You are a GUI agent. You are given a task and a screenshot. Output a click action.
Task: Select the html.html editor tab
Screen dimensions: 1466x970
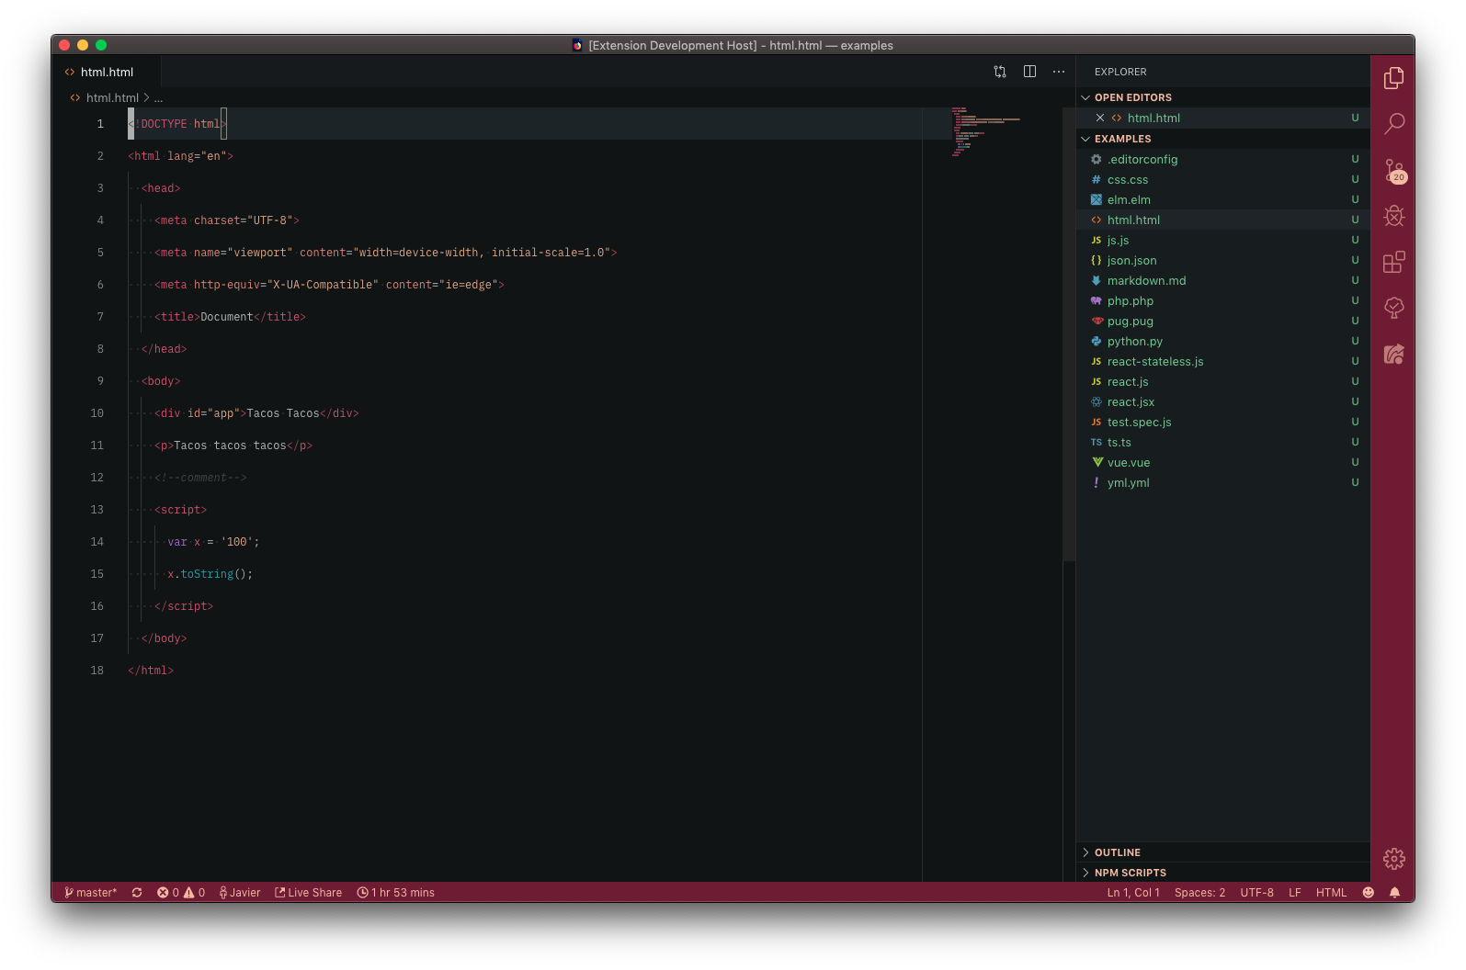107,72
